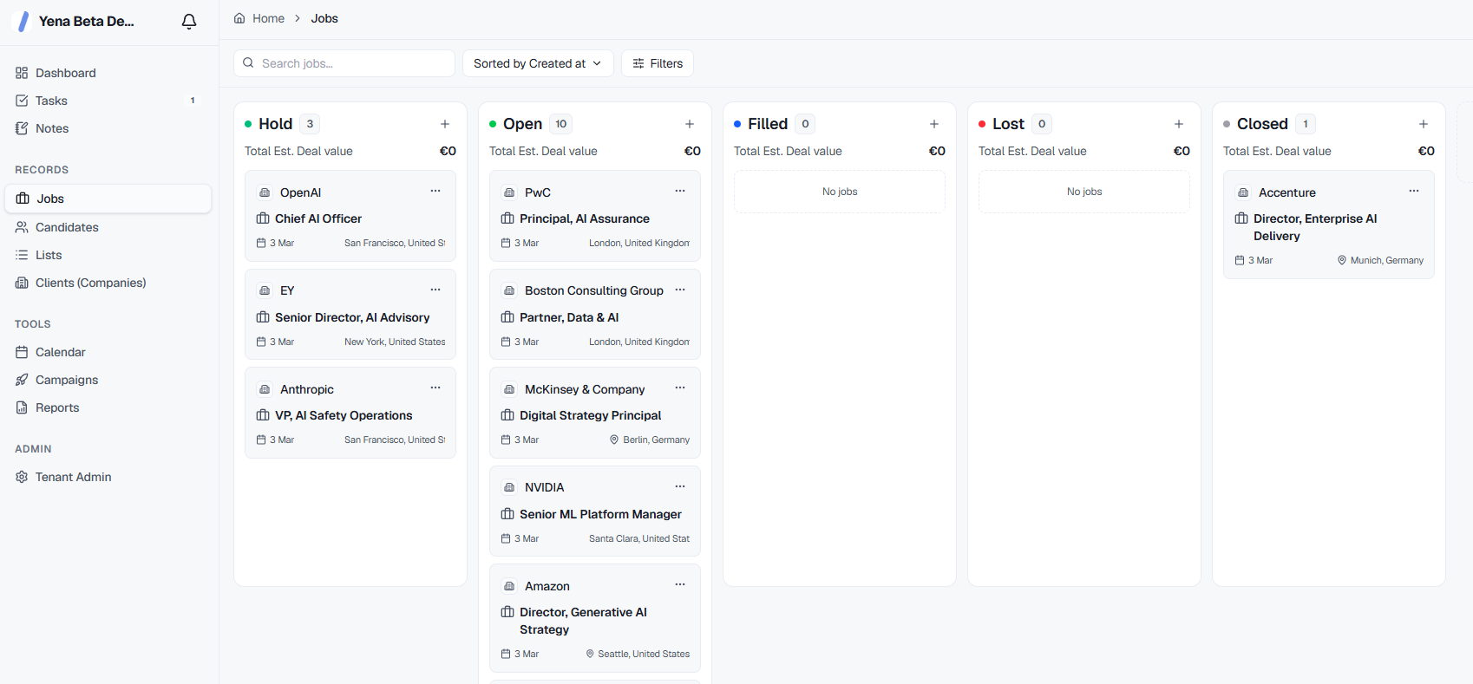The image size is (1473, 684).
Task: Add a job to Lost column
Action: pos(1179,124)
